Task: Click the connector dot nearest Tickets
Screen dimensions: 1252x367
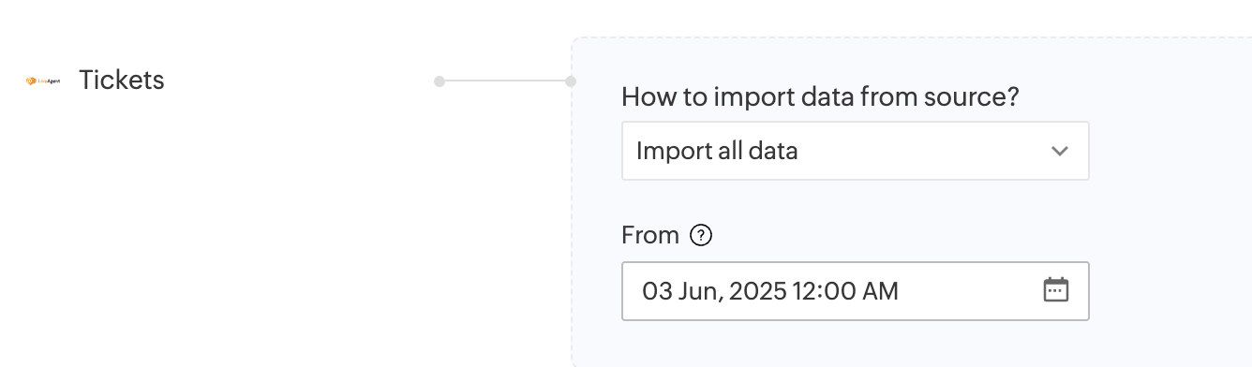Action: click(439, 81)
